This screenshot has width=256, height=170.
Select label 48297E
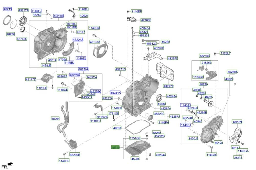click(x=168, y=86)
